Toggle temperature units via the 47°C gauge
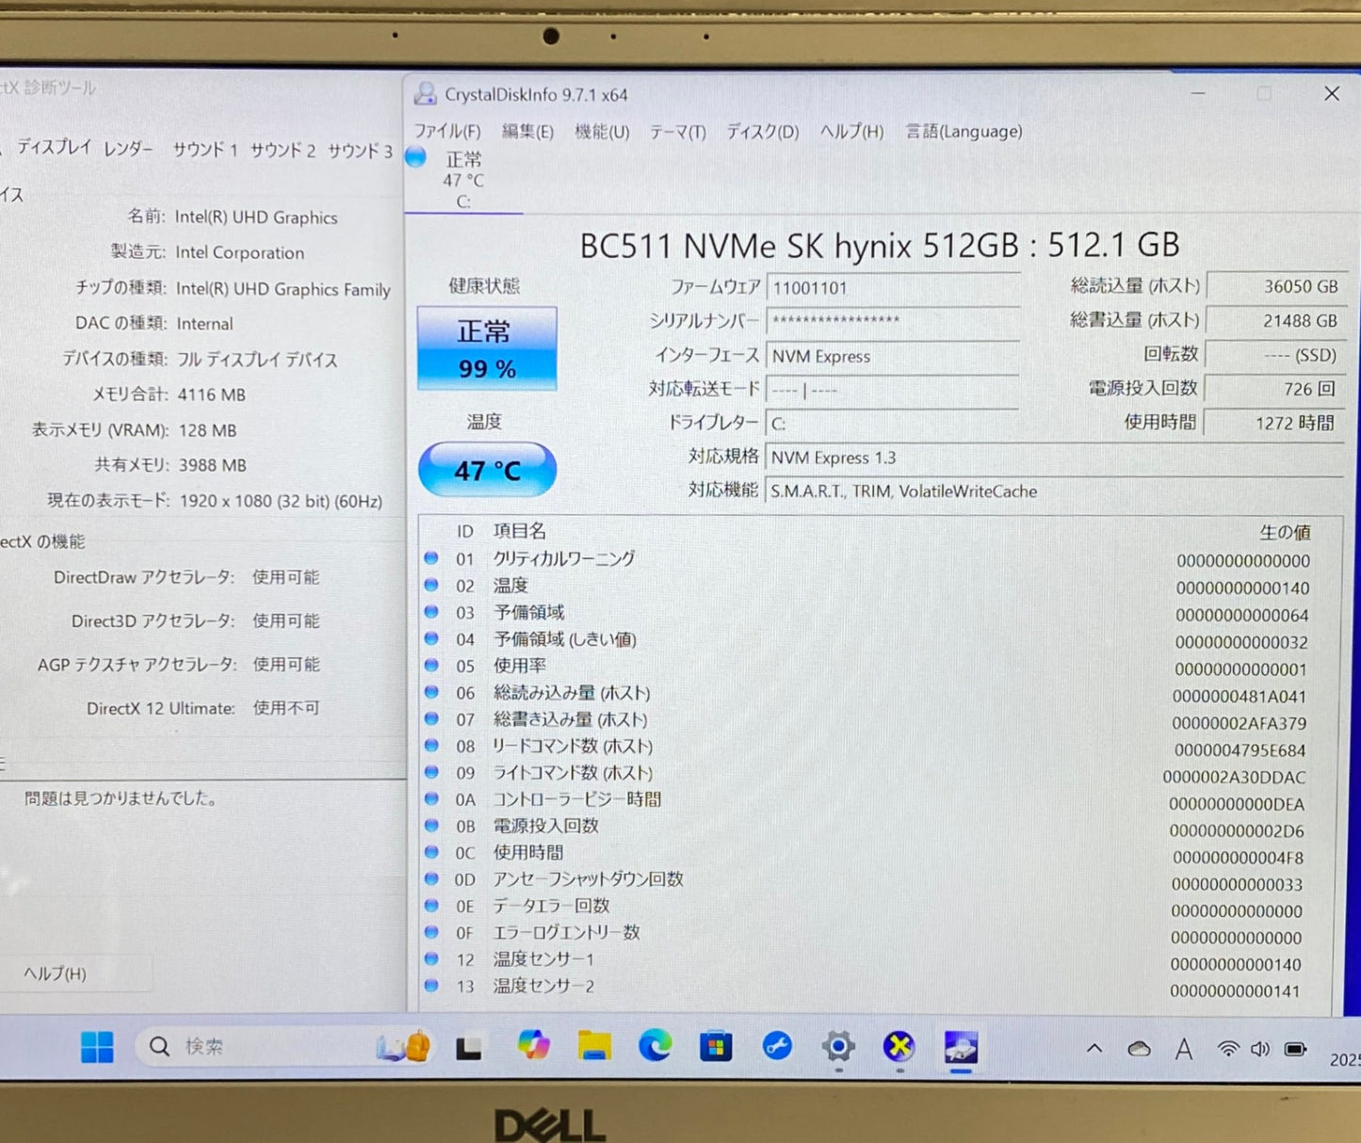The height and width of the screenshot is (1143, 1361). [x=486, y=470]
